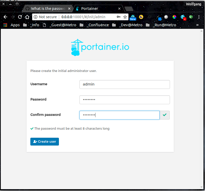205x191 pixels.
Task: Click the page scrollbar down arrow
Action: pyautogui.click(x=201, y=187)
